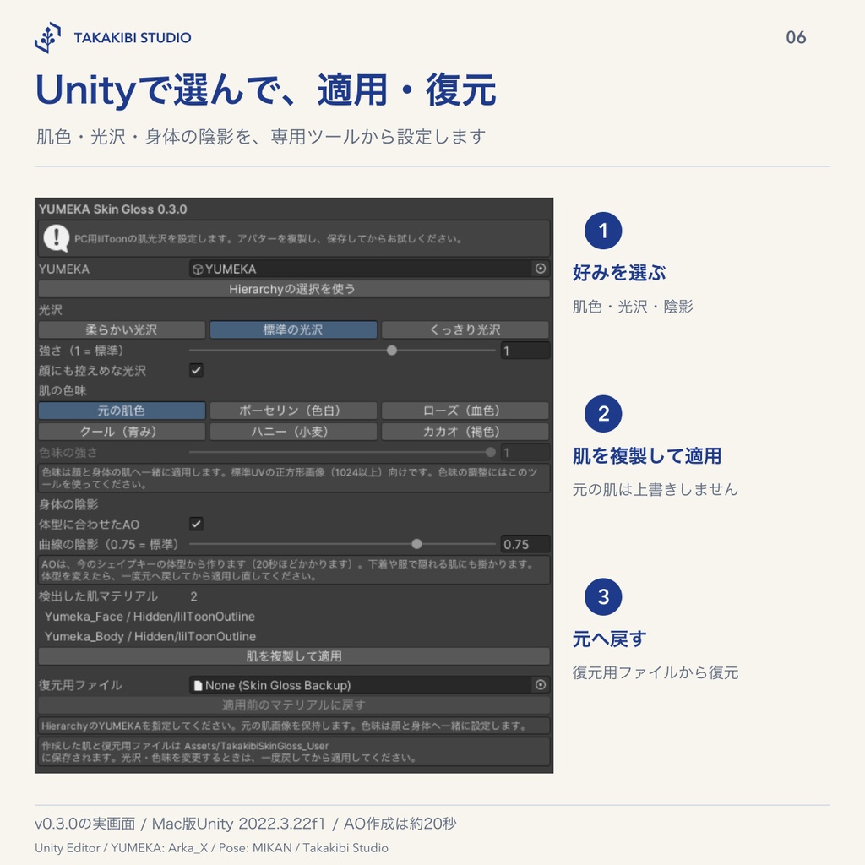The height and width of the screenshot is (865, 865).
Task: Toggle the 体型に合わせたAO checkbox
Action: pyautogui.click(x=196, y=524)
